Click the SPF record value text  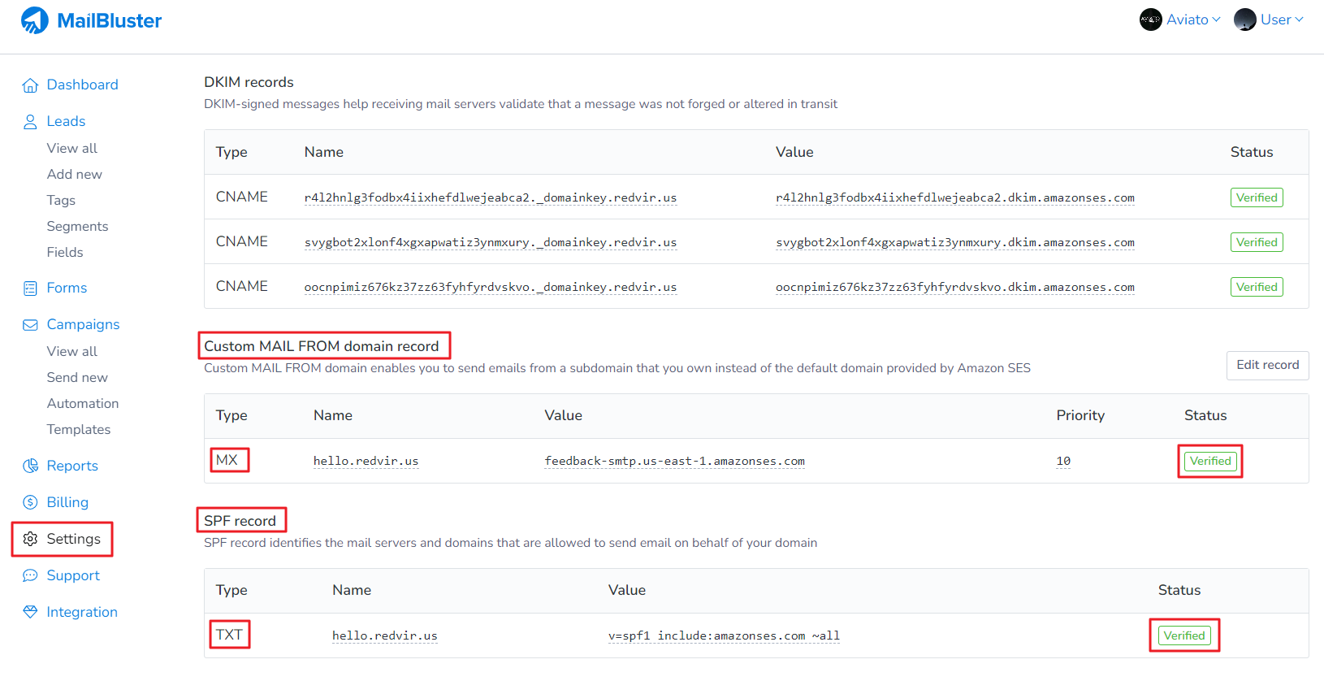(x=724, y=635)
